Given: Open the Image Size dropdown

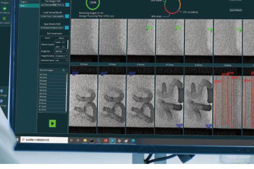Looking at the screenshot, I should point(61,51).
